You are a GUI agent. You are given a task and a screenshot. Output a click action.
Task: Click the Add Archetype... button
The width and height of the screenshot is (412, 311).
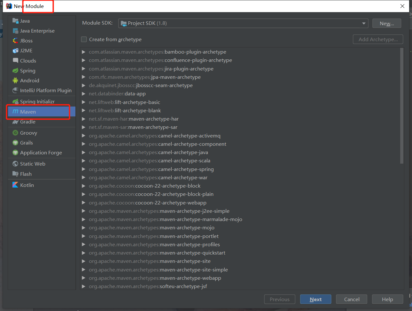pyautogui.click(x=378, y=39)
